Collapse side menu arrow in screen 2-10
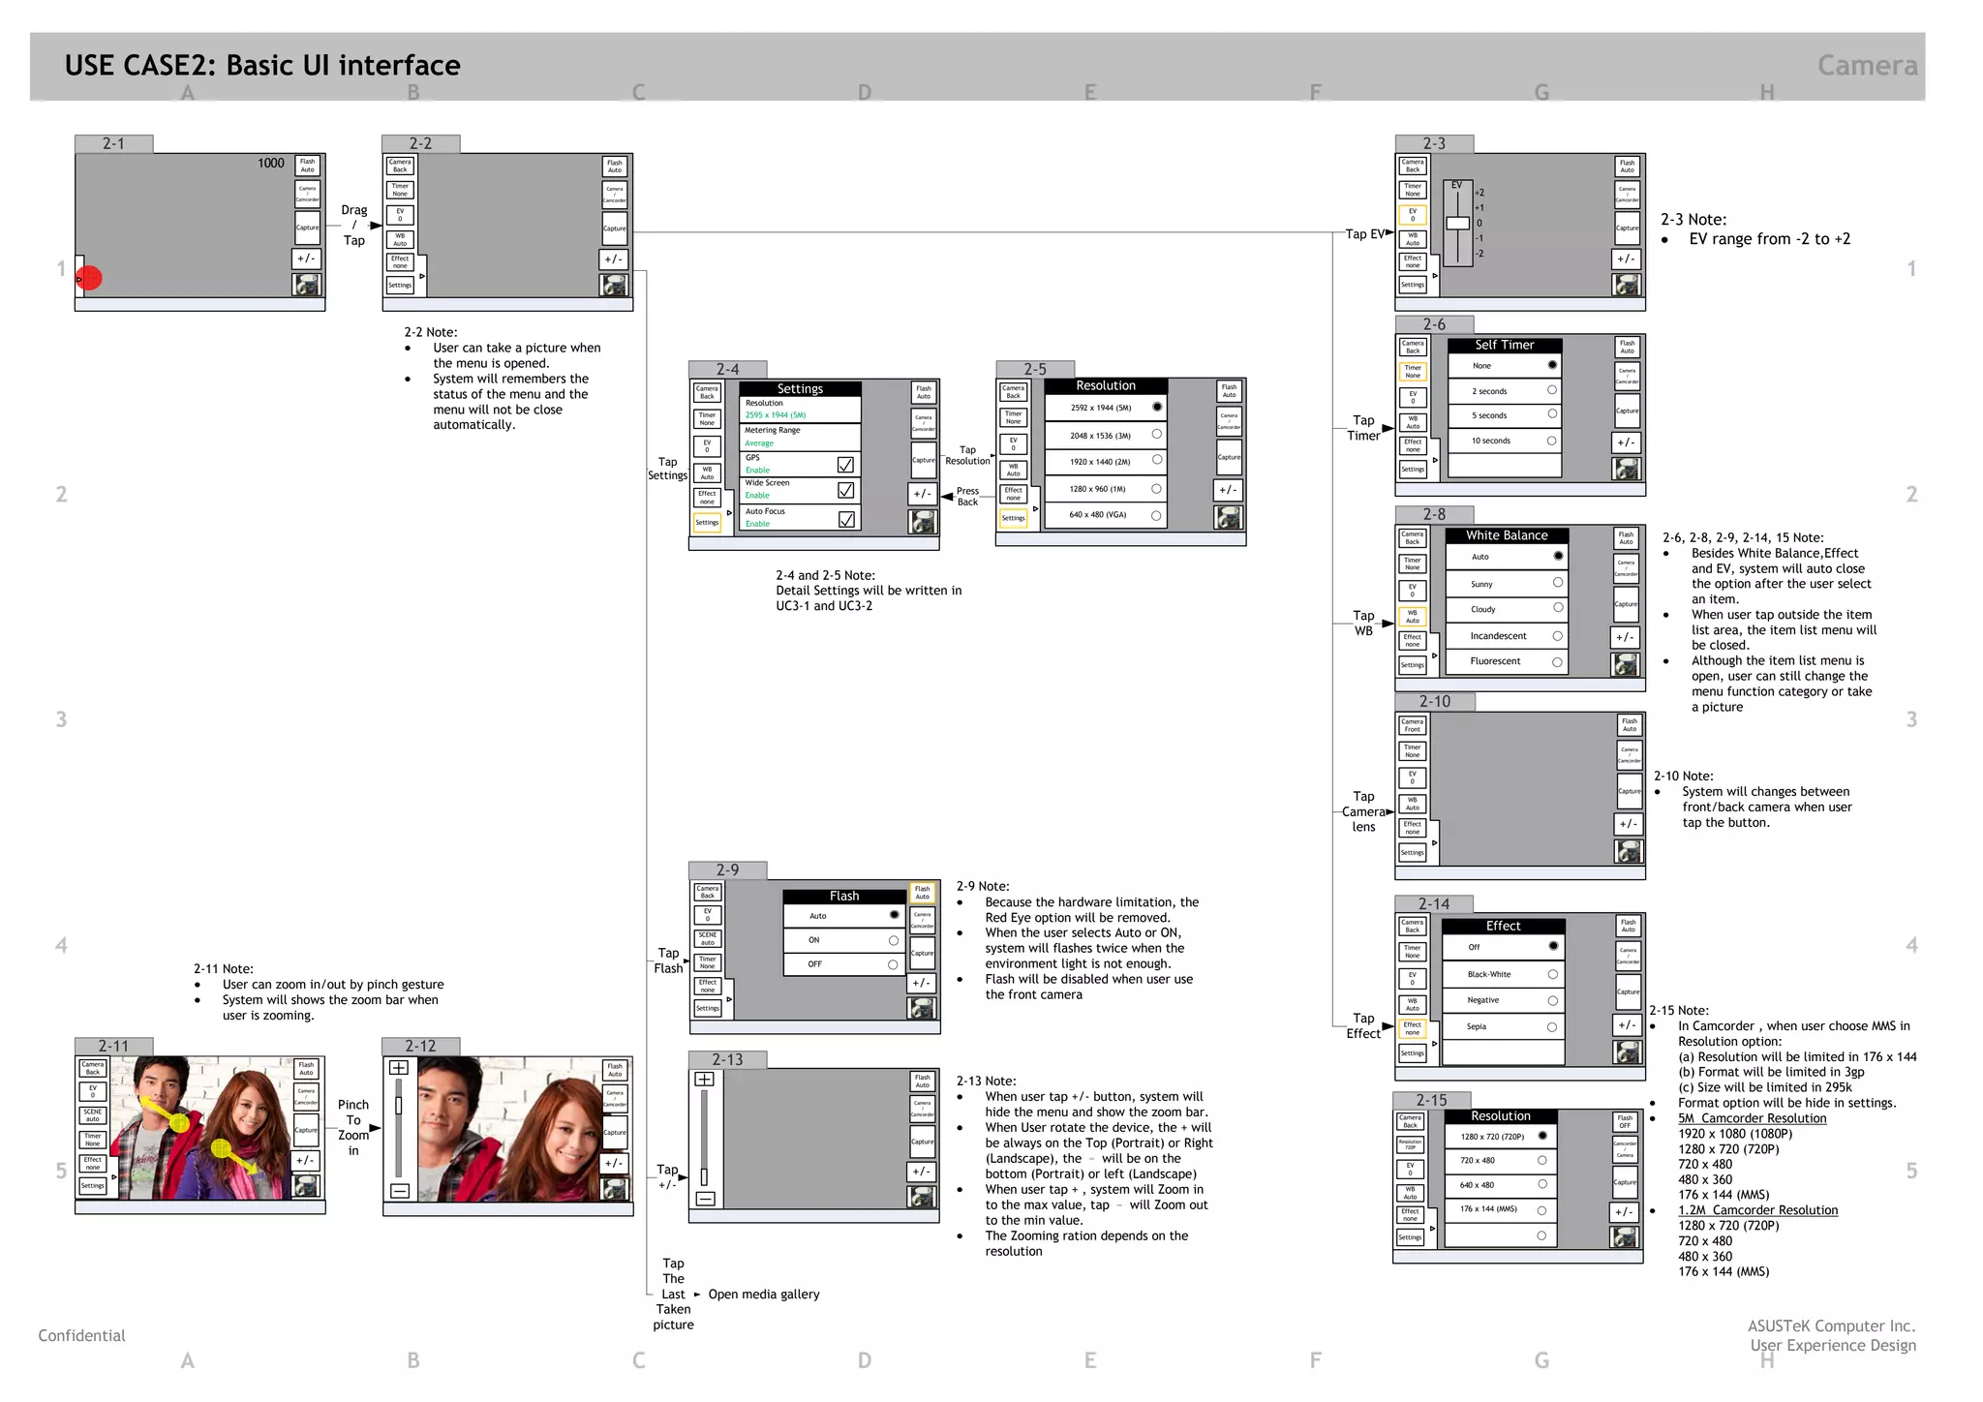 point(1435,843)
